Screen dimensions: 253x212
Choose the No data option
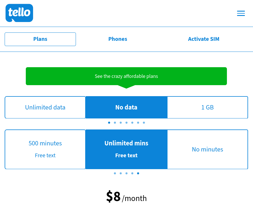(x=126, y=107)
